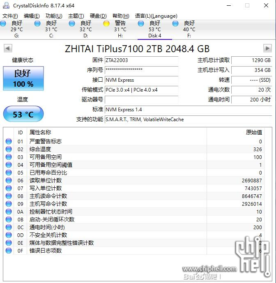Click the 属性名称 column header
Image resolution: width=276 pixels, height=283 pixels.
click(117, 133)
